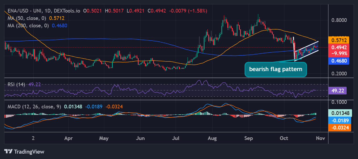Click the 0.8000 level on price scale
358x159 pixels.
click(x=339, y=20)
